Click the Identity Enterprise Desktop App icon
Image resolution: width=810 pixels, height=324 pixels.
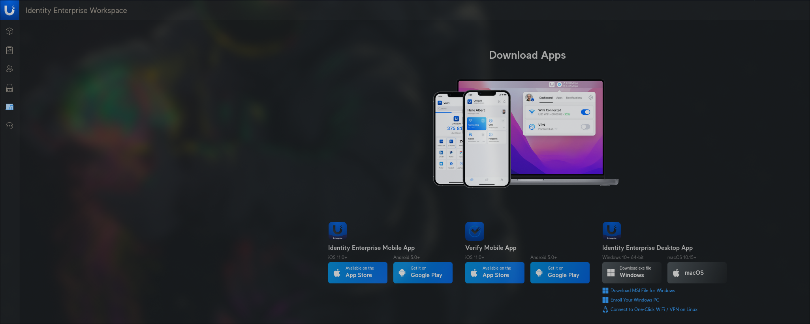pyautogui.click(x=611, y=231)
